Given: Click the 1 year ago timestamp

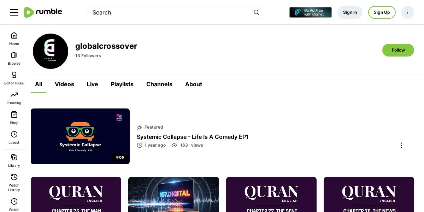Looking at the screenshot, I should [151, 145].
